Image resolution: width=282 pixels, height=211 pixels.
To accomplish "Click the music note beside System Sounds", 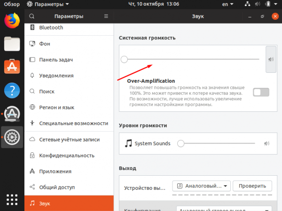I will click(x=128, y=143).
